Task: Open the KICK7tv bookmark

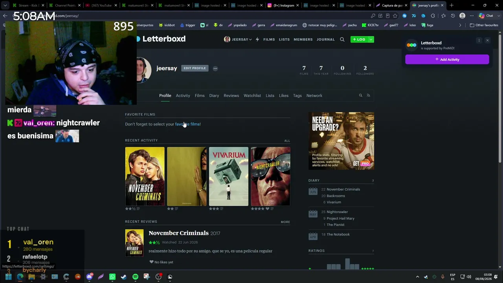Action: coord(370,25)
